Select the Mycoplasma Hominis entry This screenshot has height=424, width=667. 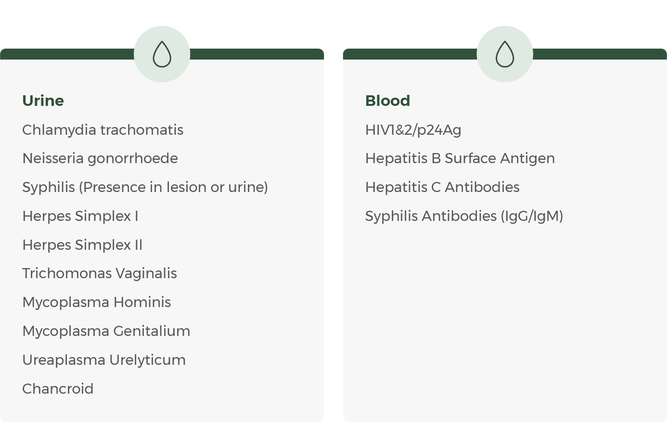coord(96,302)
